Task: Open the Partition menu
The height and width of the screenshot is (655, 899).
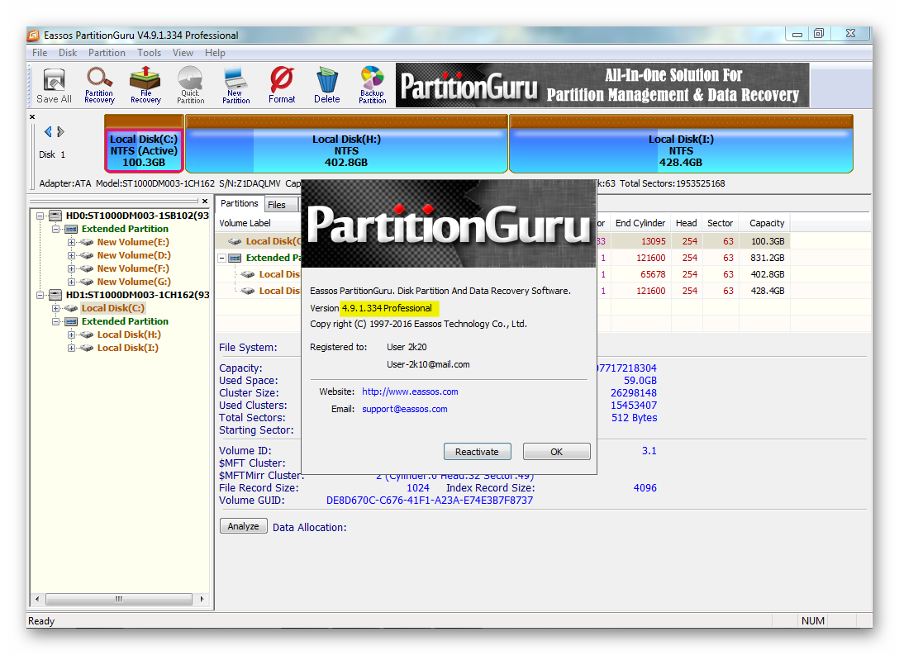Action: (107, 53)
